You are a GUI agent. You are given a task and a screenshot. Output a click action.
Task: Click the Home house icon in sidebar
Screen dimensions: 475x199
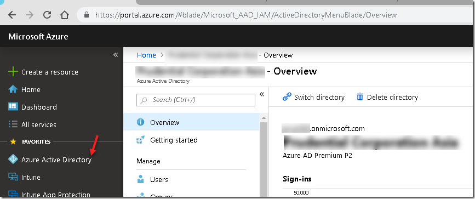(x=13, y=89)
